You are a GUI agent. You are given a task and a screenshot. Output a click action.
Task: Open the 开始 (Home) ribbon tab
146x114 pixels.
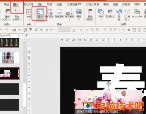[x=6, y=4]
